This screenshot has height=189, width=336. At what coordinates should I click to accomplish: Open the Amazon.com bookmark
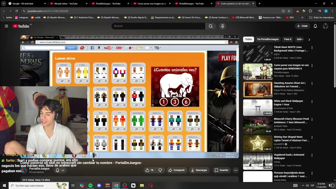click(x=270, y=18)
